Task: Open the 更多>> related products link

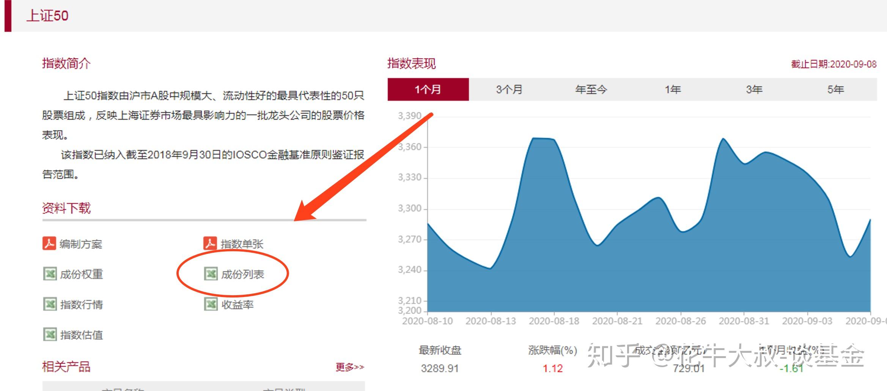Action: click(x=349, y=367)
